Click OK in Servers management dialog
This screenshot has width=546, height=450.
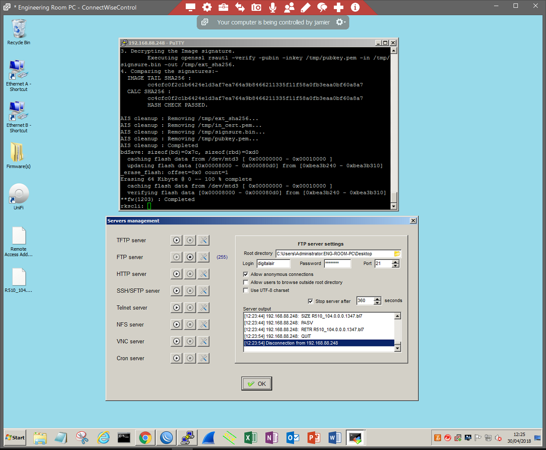[257, 384]
